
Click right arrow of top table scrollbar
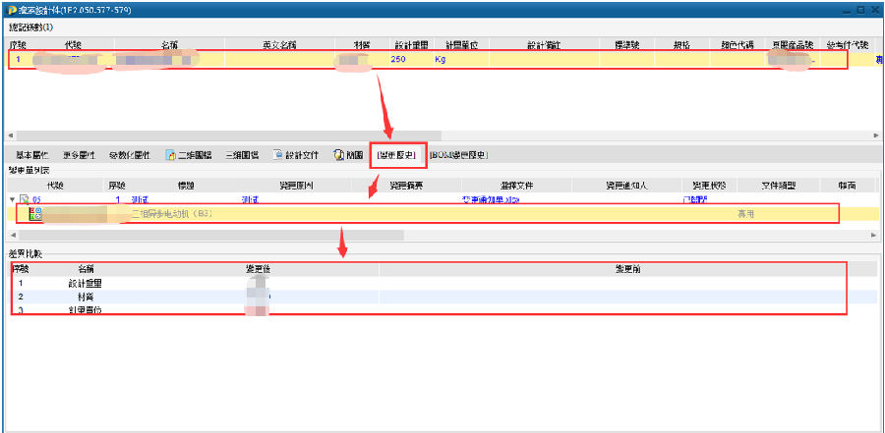[x=875, y=135]
